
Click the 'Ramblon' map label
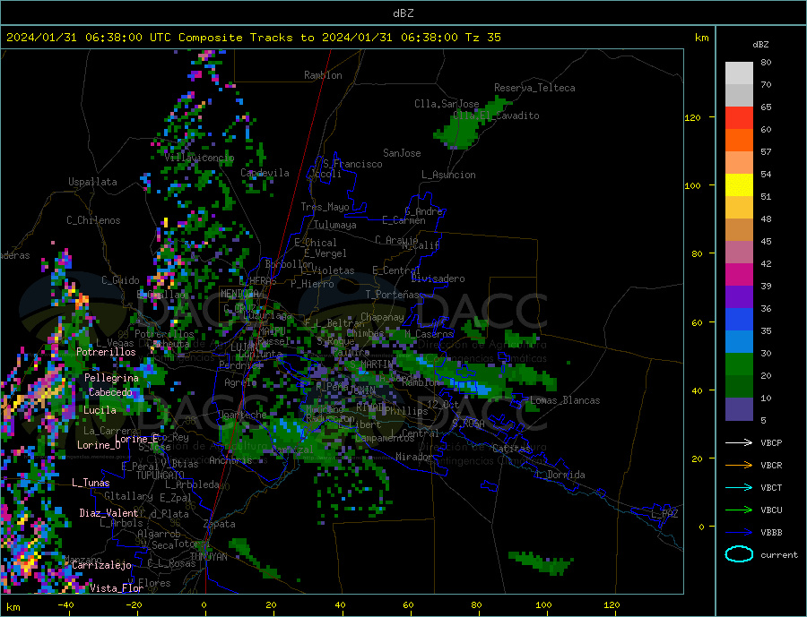coord(323,75)
